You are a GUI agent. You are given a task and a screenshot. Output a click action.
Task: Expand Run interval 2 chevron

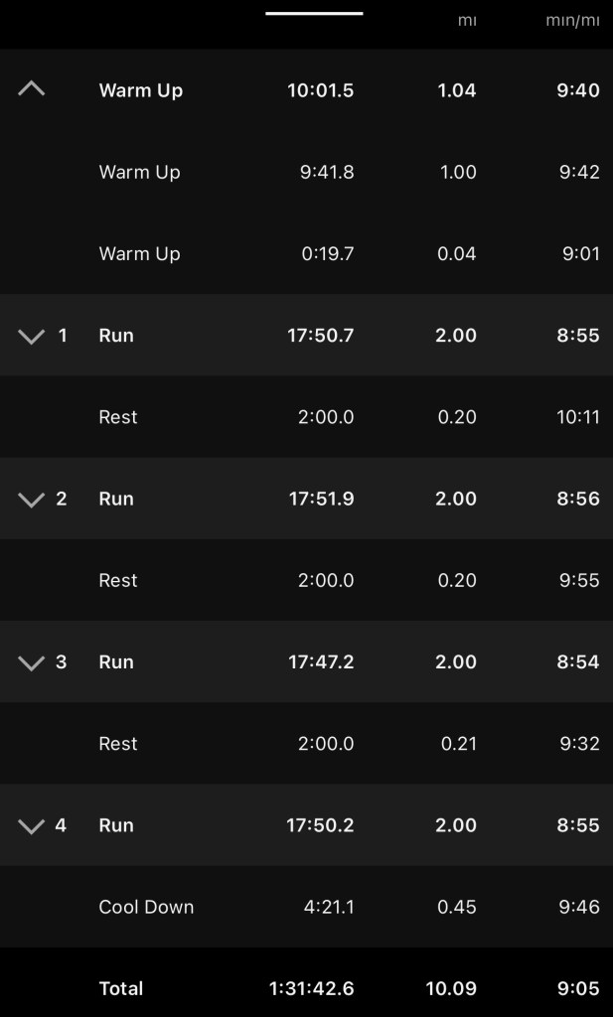pyautogui.click(x=32, y=499)
